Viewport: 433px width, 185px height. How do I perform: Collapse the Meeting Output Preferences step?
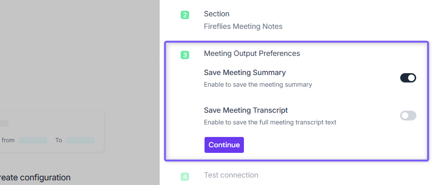click(x=252, y=53)
